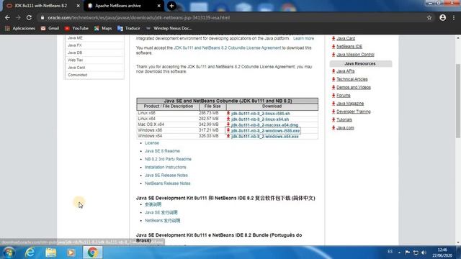Launch Internet Explorer from the taskbar
The image size is (461, 259).
pos(30,253)
